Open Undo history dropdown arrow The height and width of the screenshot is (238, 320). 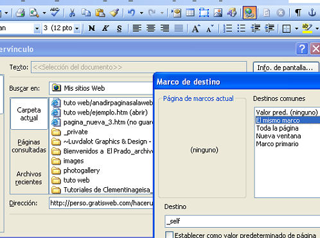click(x=141, y=13)
